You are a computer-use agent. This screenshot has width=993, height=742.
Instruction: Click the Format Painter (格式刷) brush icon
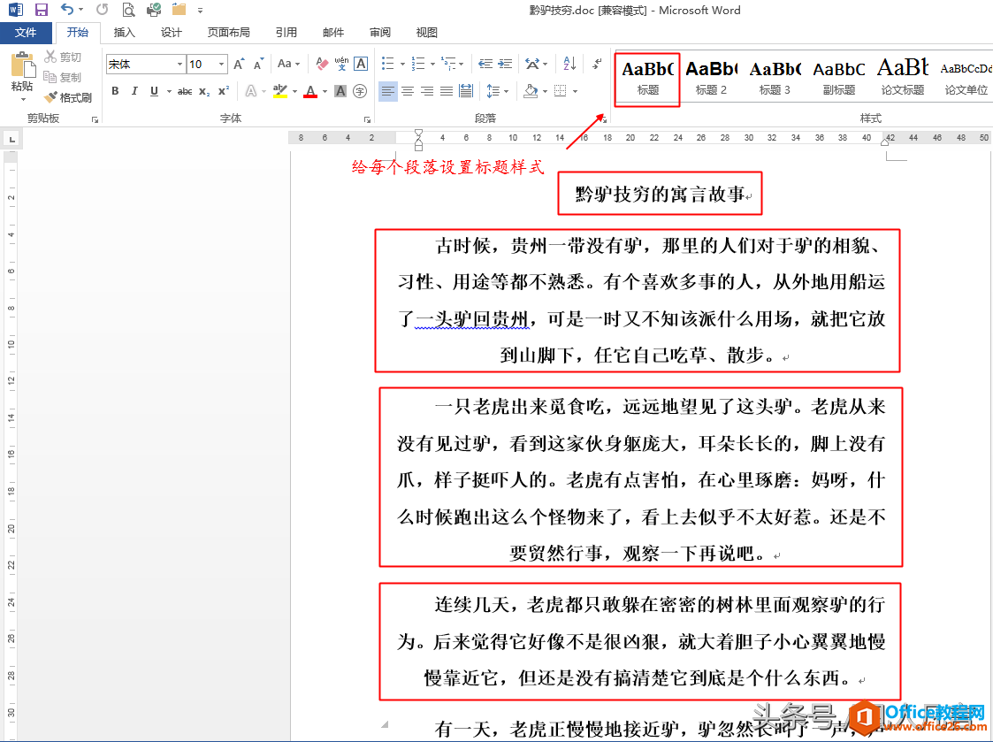[x=50, y=97]
